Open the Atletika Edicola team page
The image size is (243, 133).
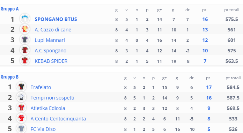tap(48, 108)
